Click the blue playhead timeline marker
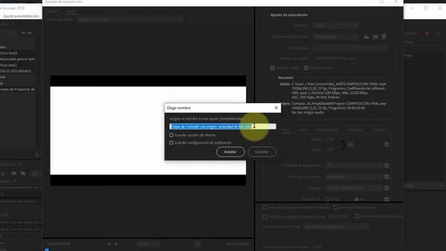The image size is (446, 251). coord(47,250)
